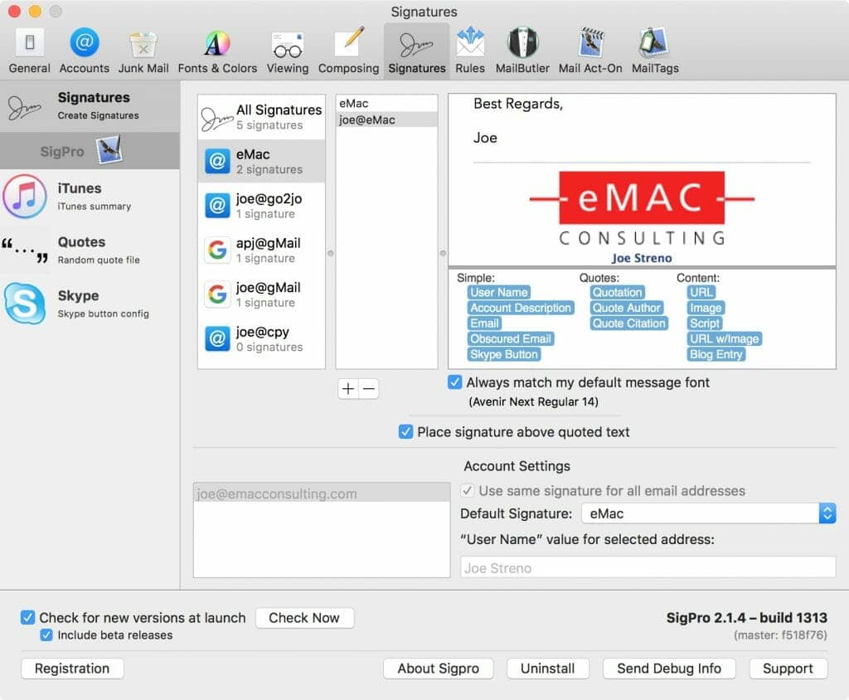Click the SigPro sidebar header
This screenshot has height=700, width=849.
pyautogui.click(x=90, y=151)
